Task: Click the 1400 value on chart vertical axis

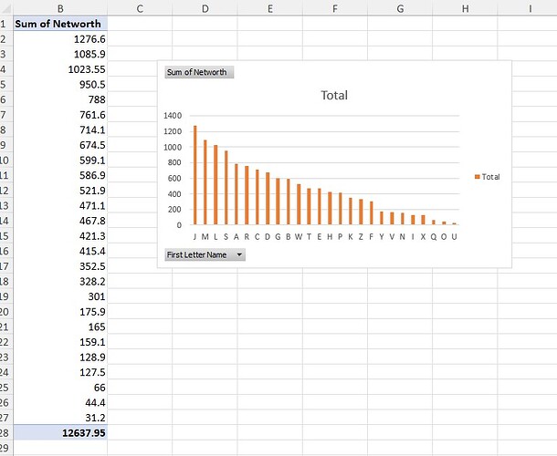Action: [173, 116]
